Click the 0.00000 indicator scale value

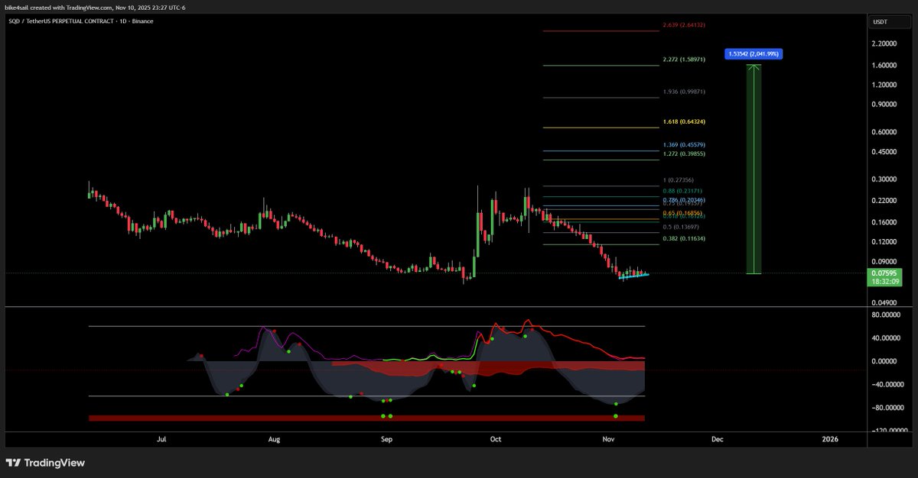(884, 361)
